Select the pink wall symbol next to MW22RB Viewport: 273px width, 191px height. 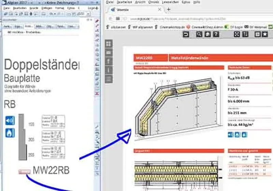[24, 172]
